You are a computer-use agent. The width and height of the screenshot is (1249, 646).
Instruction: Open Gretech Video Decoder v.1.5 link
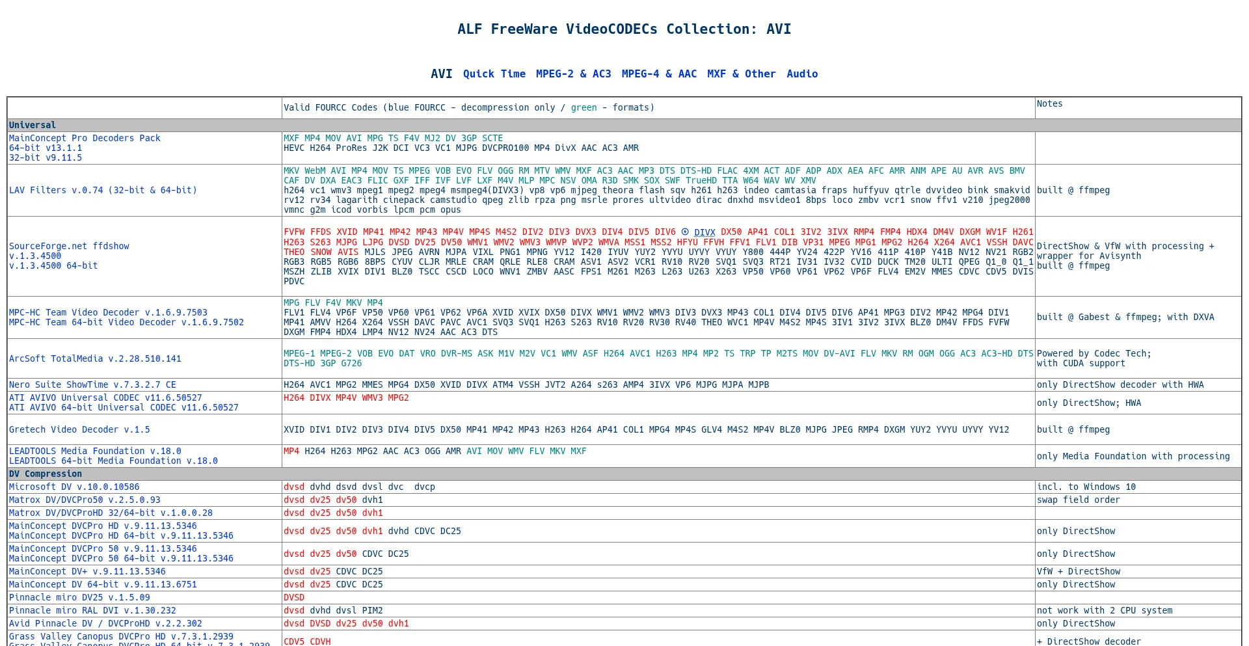[79, 429]
